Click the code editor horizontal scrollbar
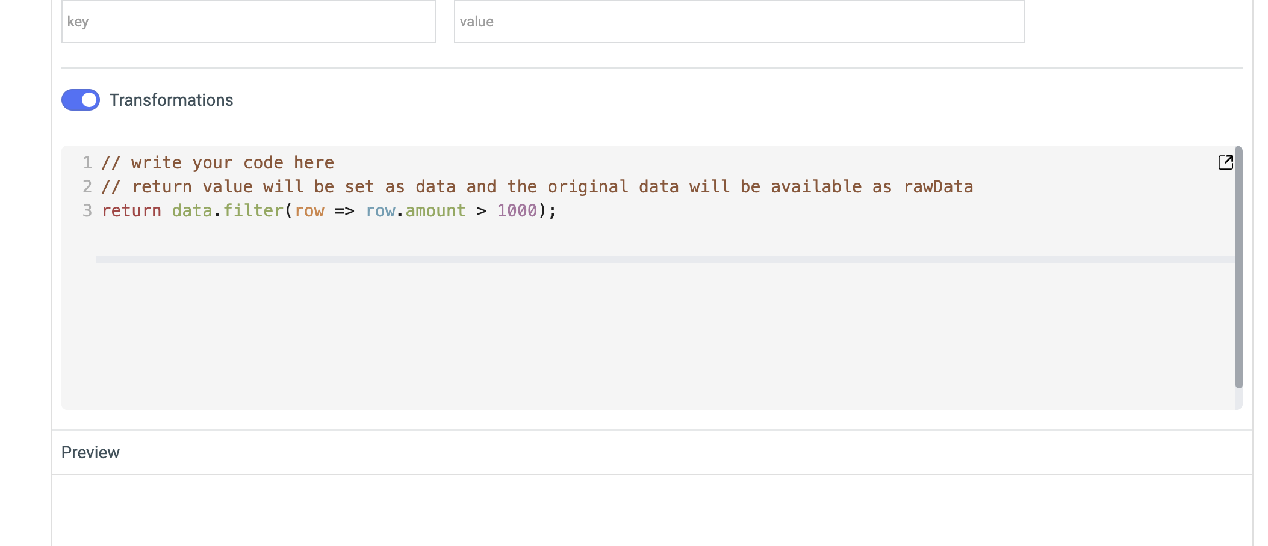 (x=665, y=260)
